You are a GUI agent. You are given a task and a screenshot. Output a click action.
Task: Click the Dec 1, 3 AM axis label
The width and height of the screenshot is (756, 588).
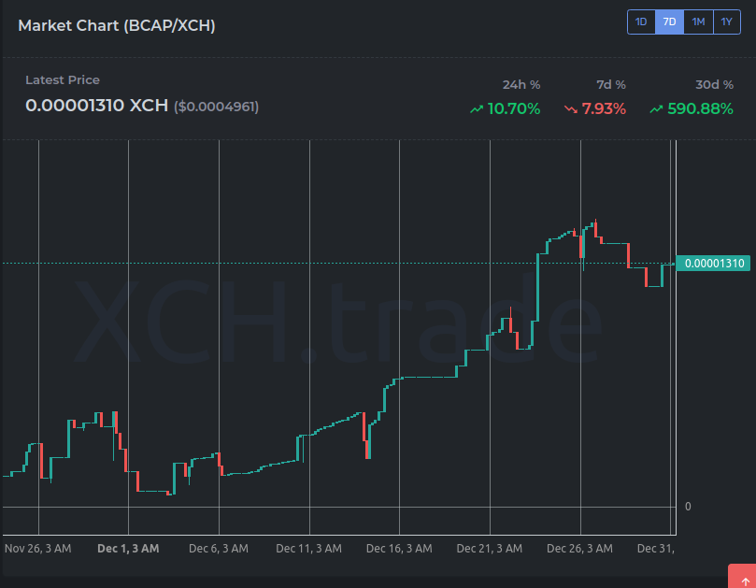pos(128,549)
